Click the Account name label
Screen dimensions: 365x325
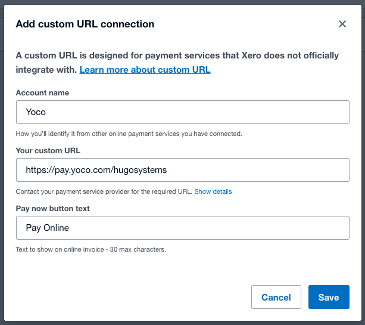coord(42,93)
